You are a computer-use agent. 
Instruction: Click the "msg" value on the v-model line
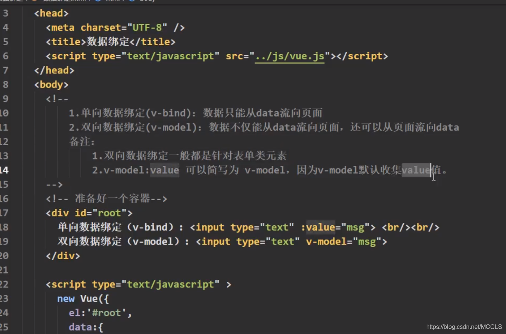pyautogui.click(x=367, y=241)
